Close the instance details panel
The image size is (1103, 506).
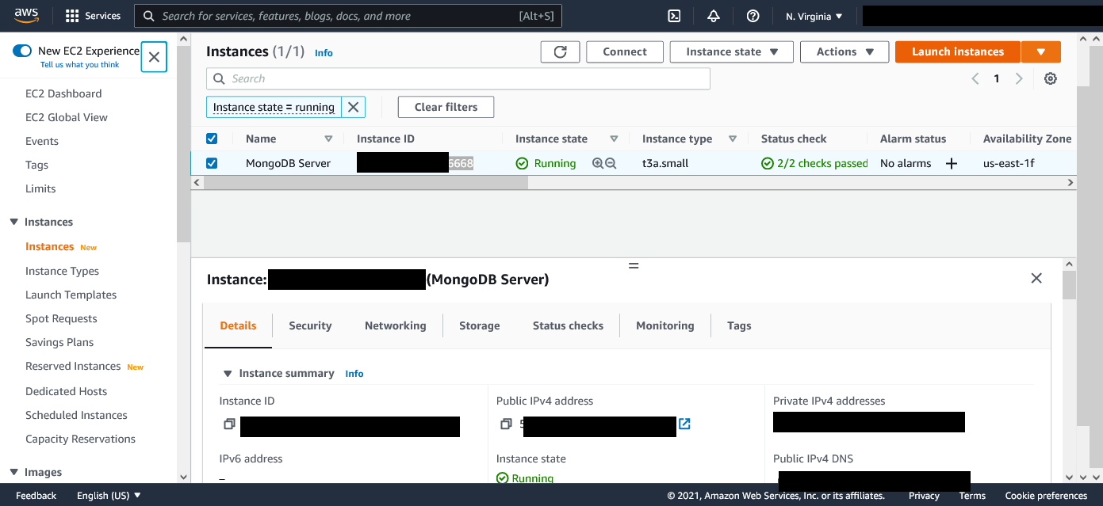pos(1036,278)
